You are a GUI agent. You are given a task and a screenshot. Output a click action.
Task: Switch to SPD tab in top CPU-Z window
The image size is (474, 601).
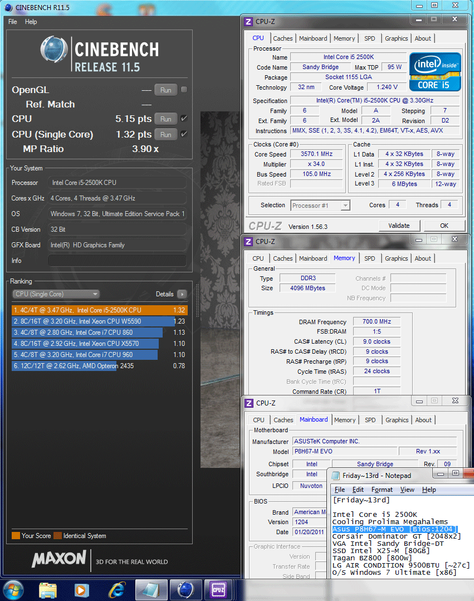(370, 38)
